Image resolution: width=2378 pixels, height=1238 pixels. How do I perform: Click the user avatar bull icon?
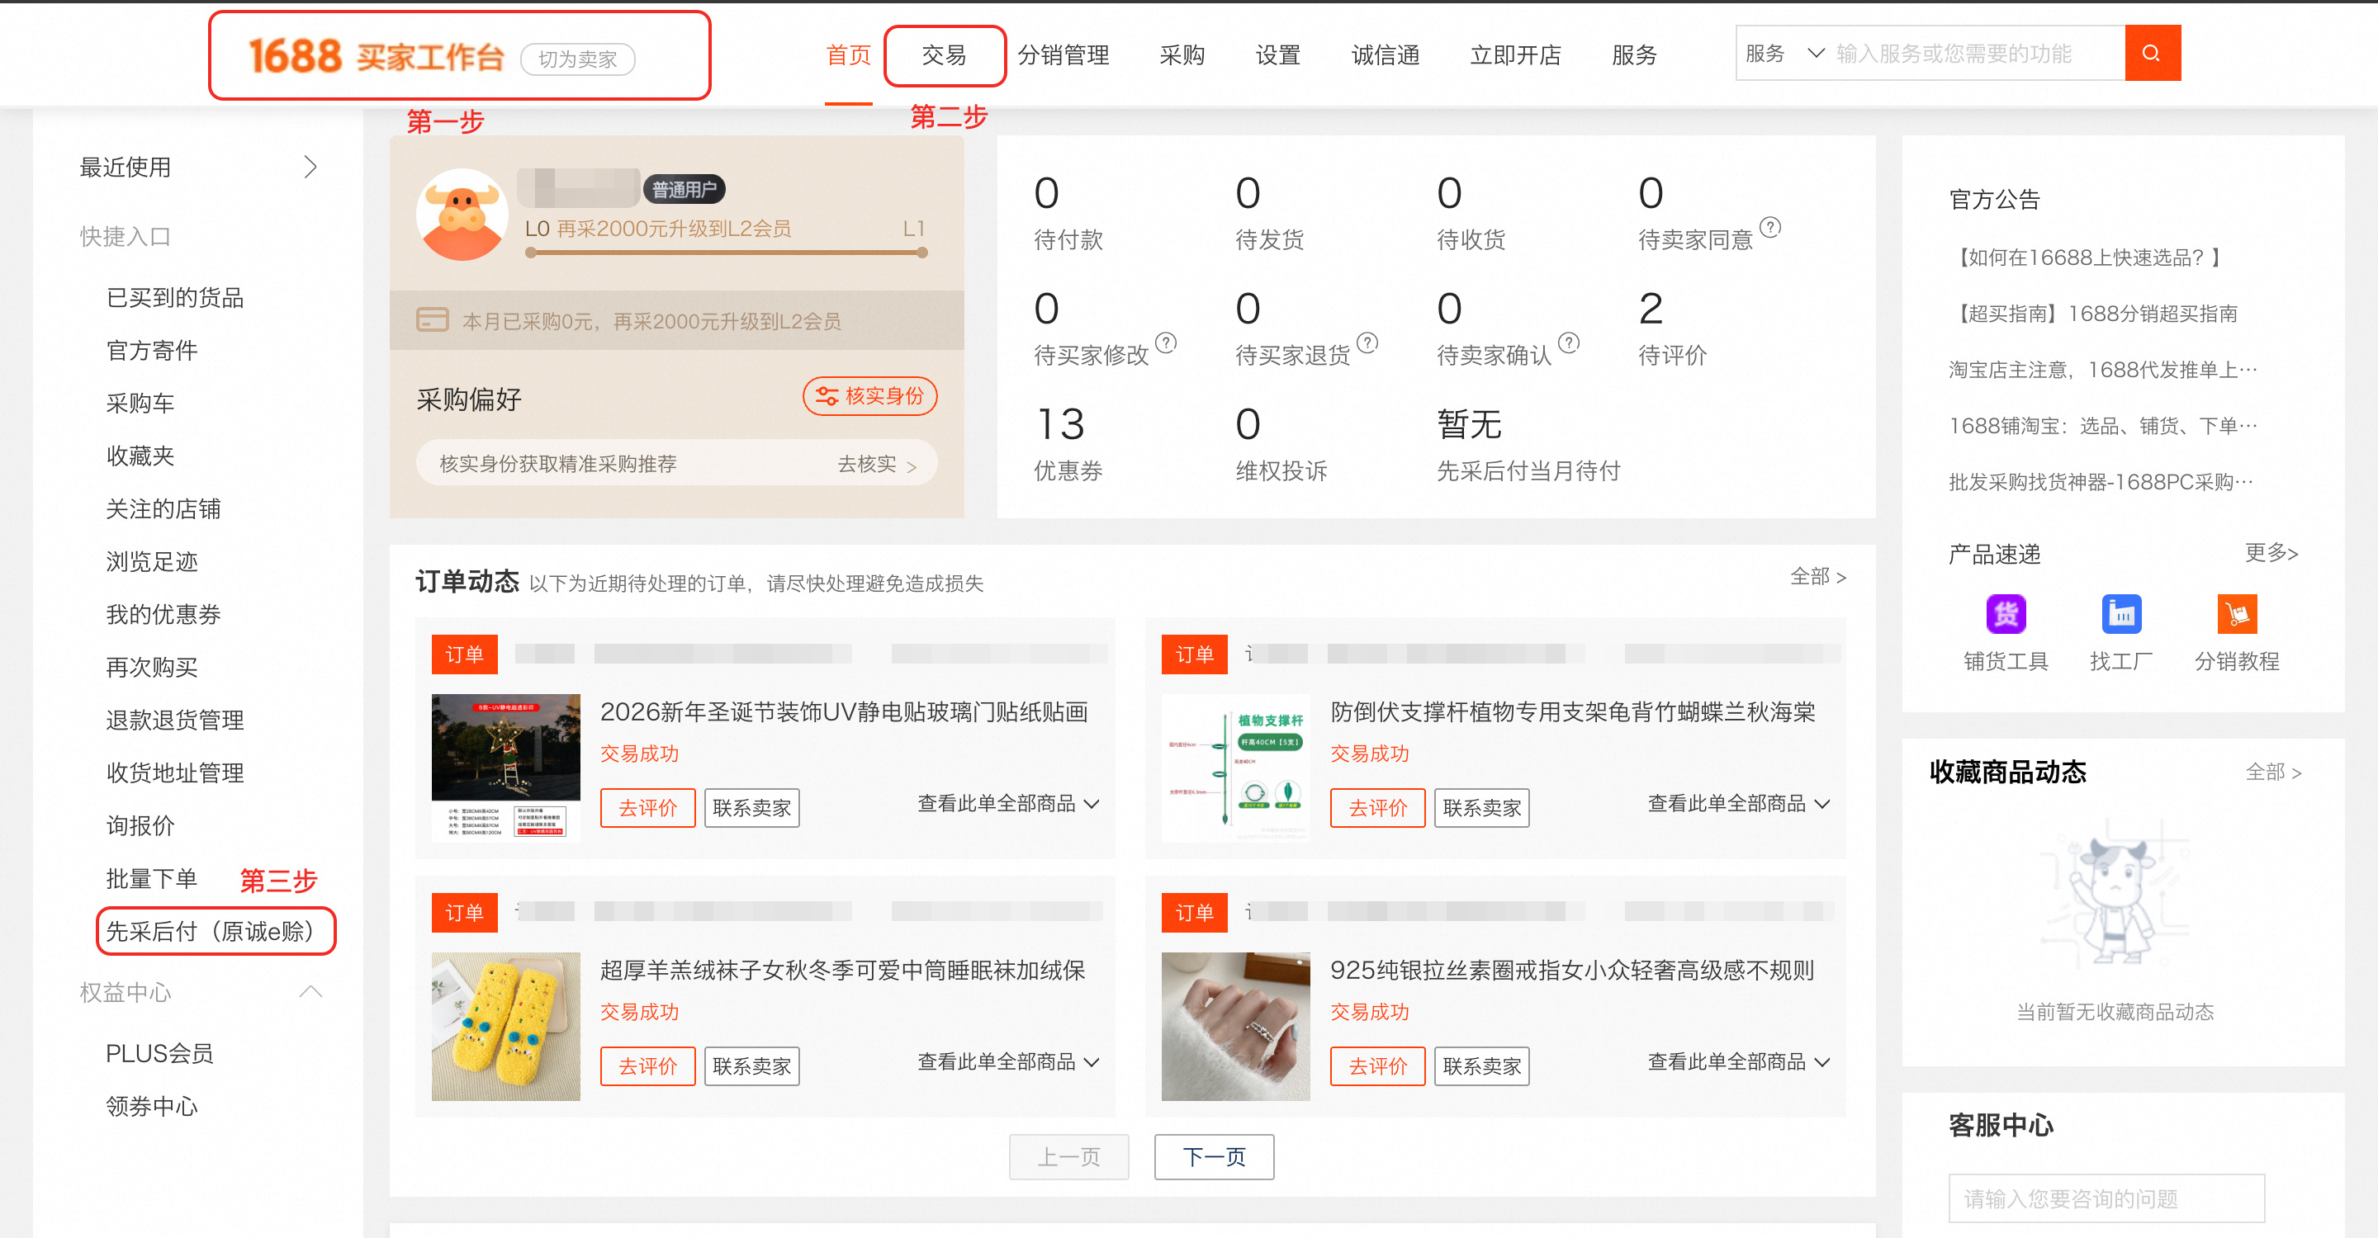[462, 215]
